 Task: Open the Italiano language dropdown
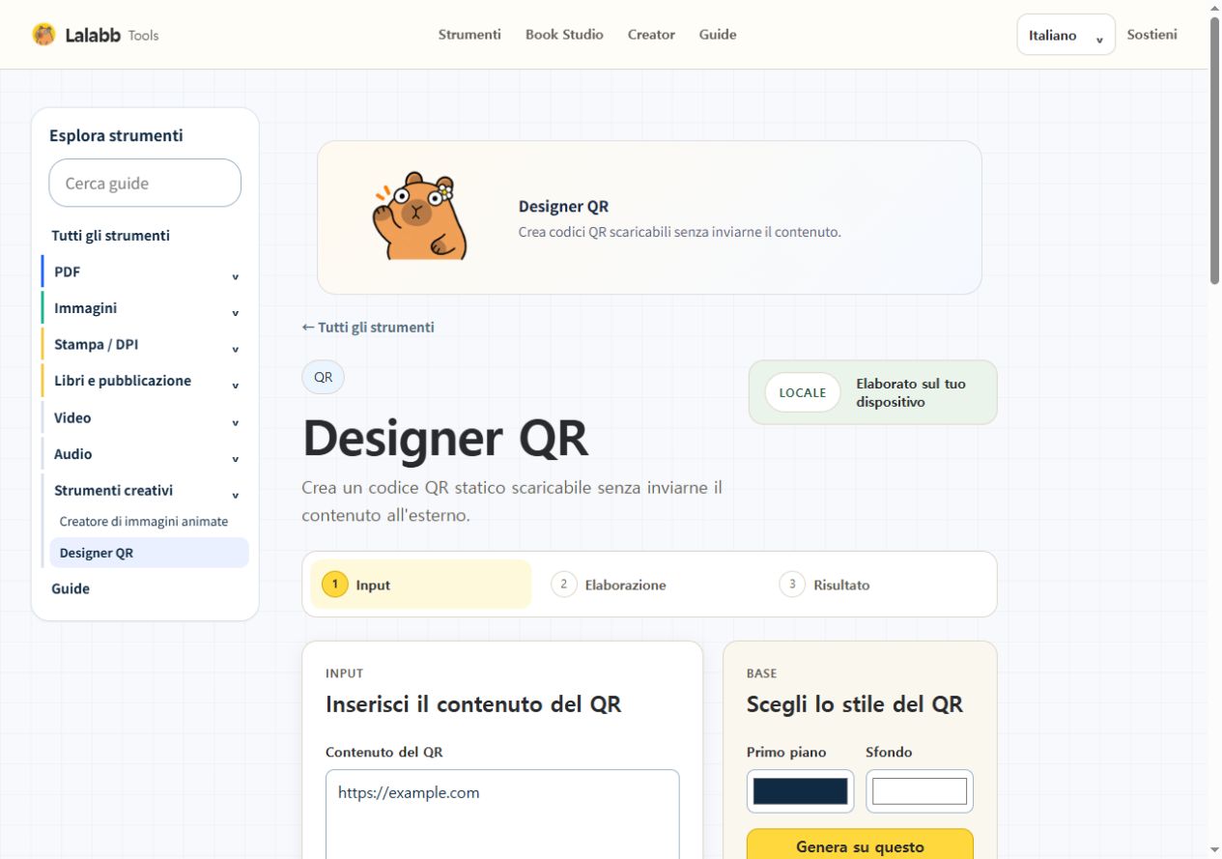(x=1066, y=35)
